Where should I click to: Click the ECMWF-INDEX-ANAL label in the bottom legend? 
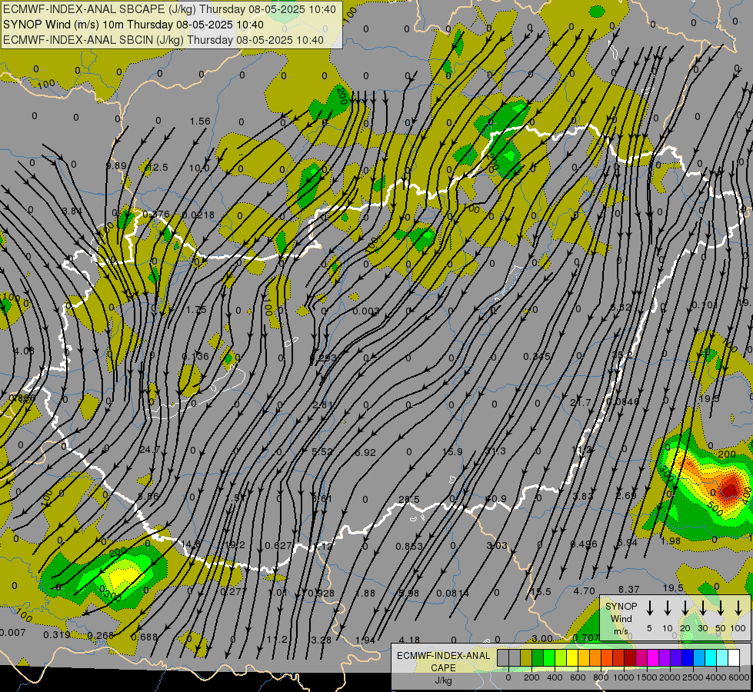[444, 656]
